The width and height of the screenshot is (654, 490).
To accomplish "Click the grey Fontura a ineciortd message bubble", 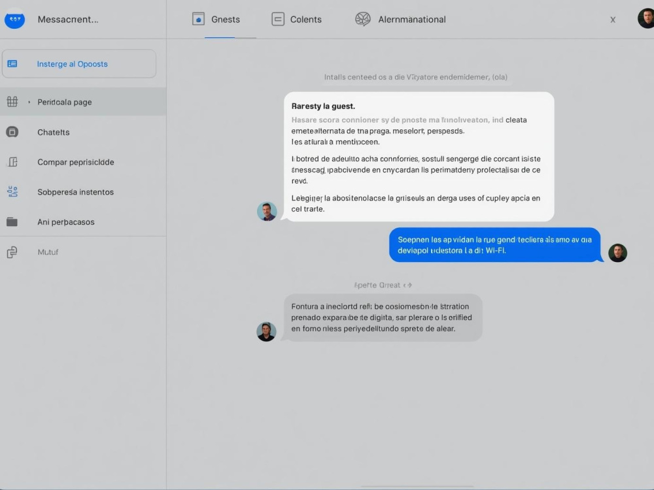I will (x=383, y=318).
